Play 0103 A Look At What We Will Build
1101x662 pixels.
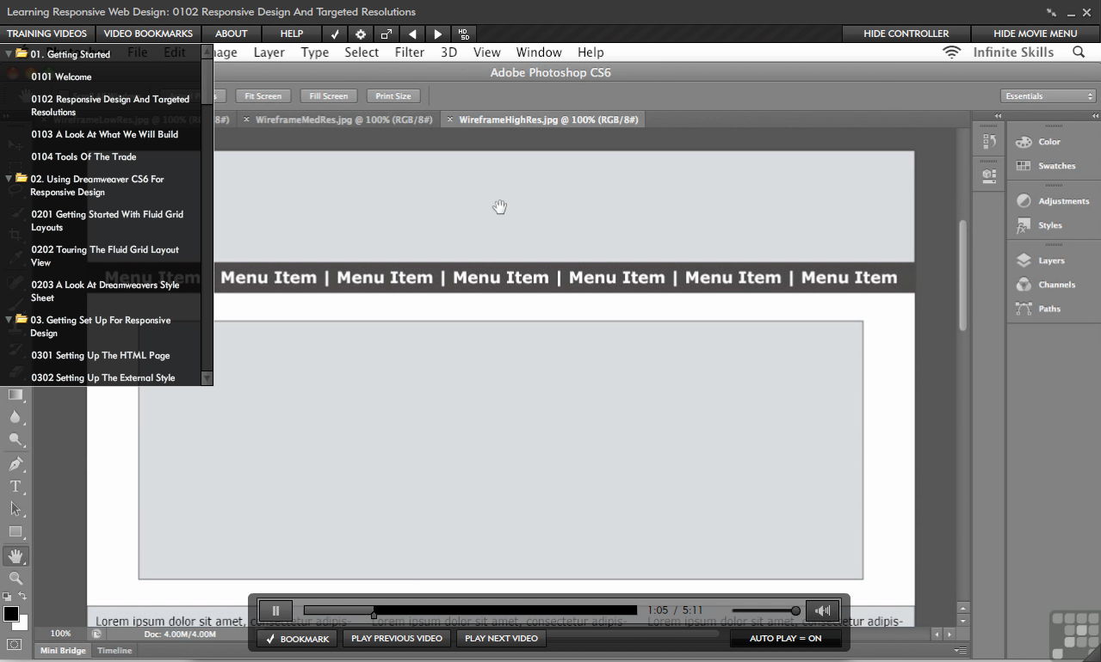(x=104, y=134)
